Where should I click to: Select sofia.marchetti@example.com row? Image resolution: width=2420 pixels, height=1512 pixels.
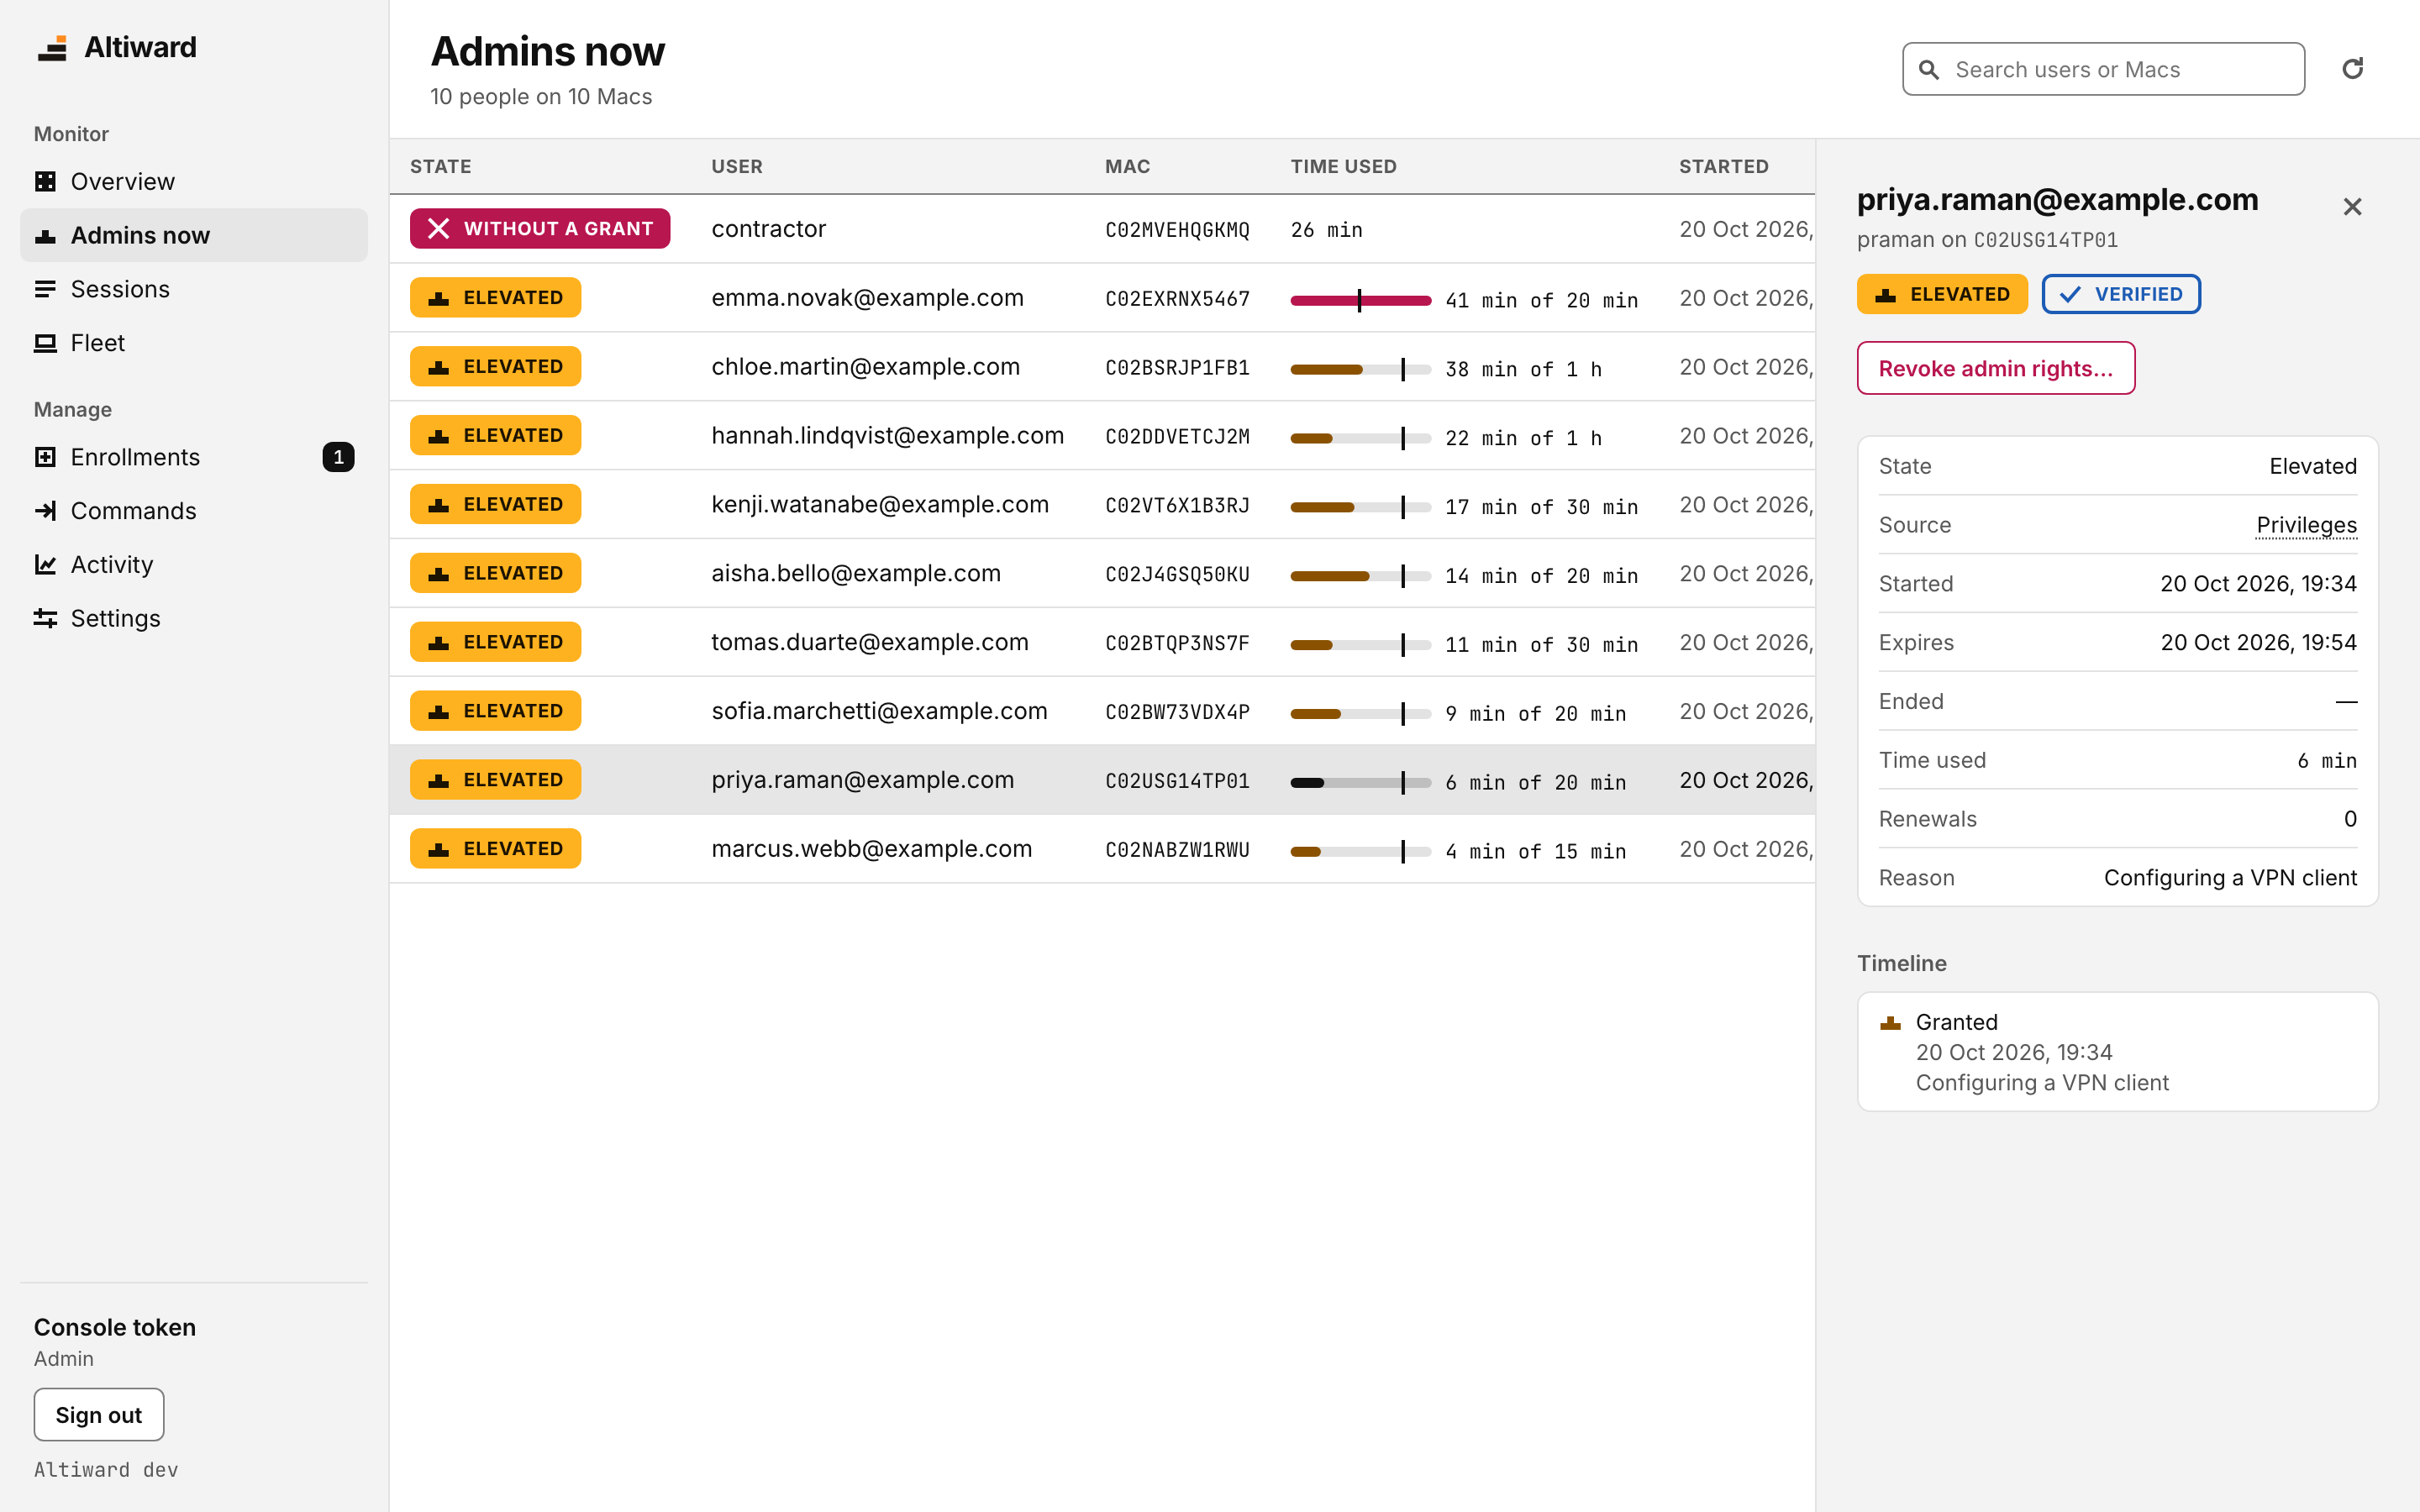1102,711
